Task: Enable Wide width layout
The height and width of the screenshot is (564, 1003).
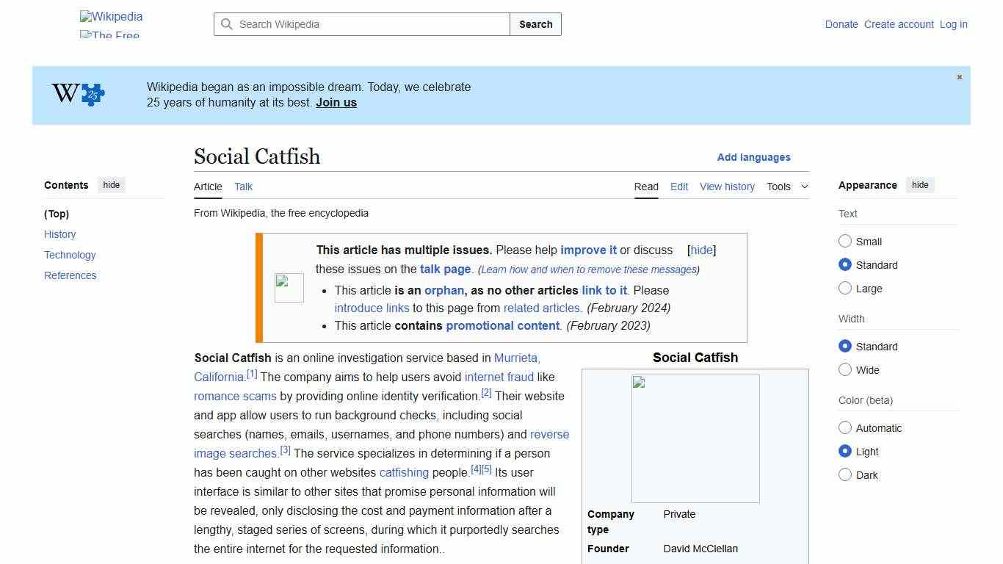Action: [x=845, y=370]
